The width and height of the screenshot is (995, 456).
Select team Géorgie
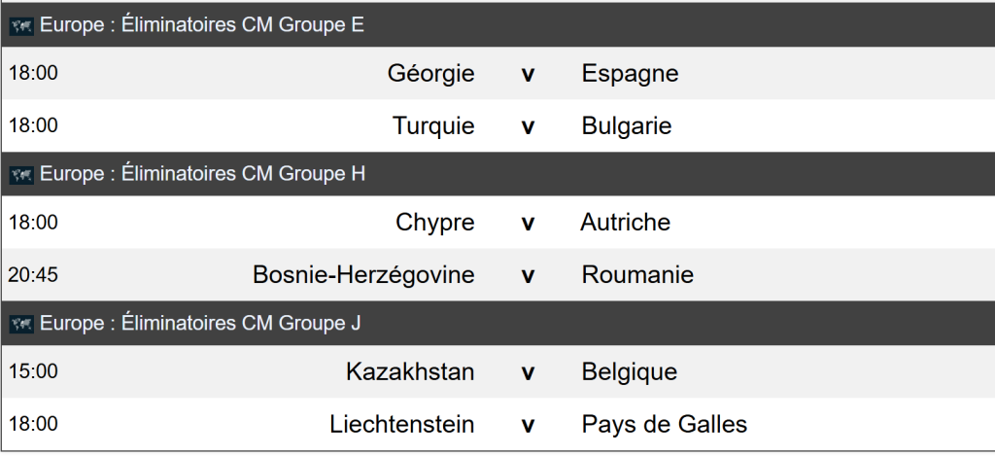(430, 74)
